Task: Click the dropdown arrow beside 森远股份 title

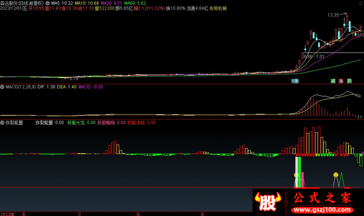Action: (x=48, y=3)
